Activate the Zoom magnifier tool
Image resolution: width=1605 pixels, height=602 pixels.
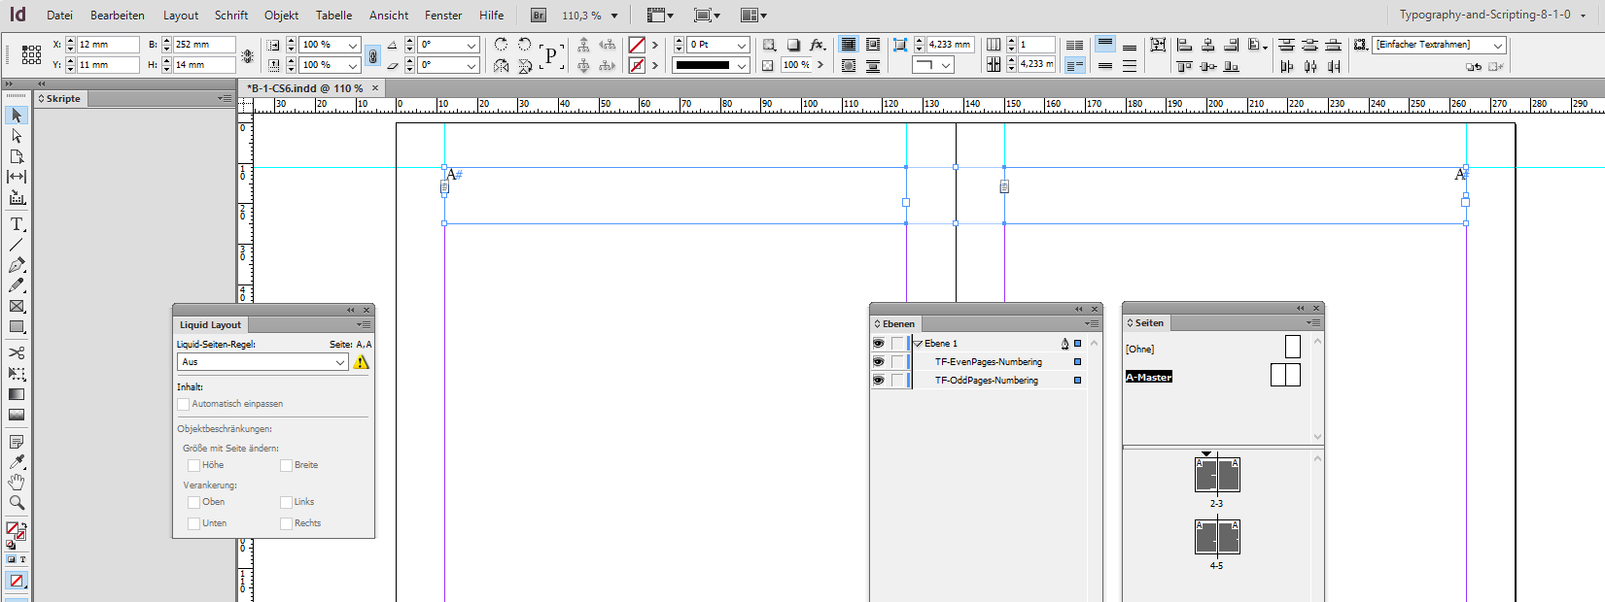[x=17, y=503]
